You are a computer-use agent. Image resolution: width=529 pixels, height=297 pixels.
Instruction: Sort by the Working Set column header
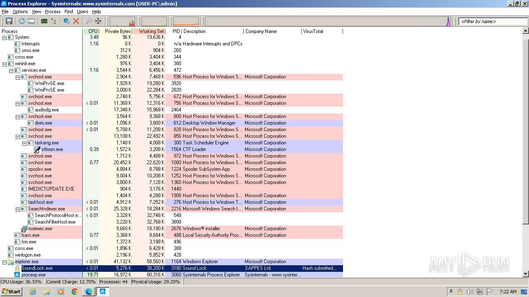149,31
